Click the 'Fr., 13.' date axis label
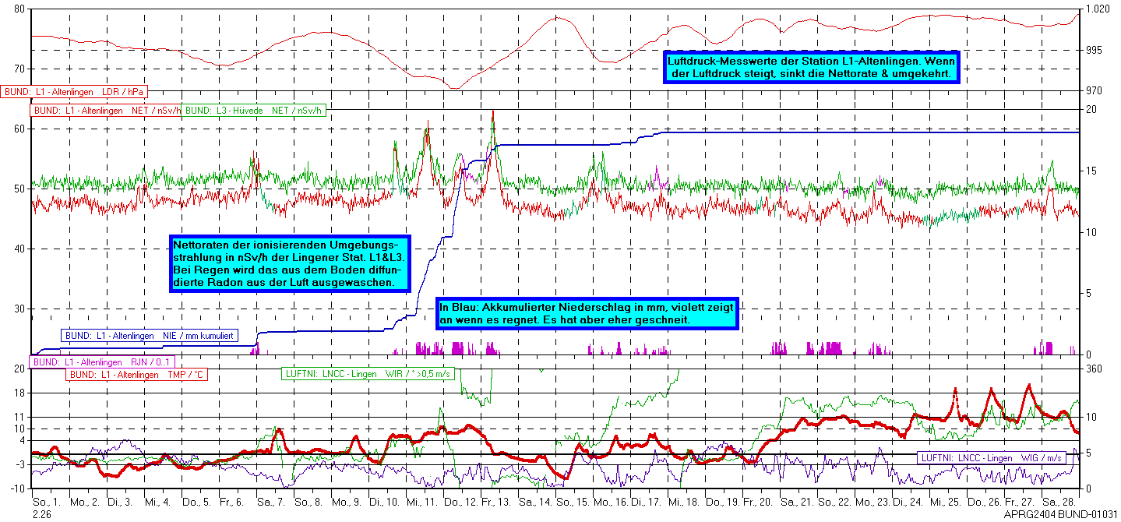This screenshot has height=522, width=1121. 496,504
